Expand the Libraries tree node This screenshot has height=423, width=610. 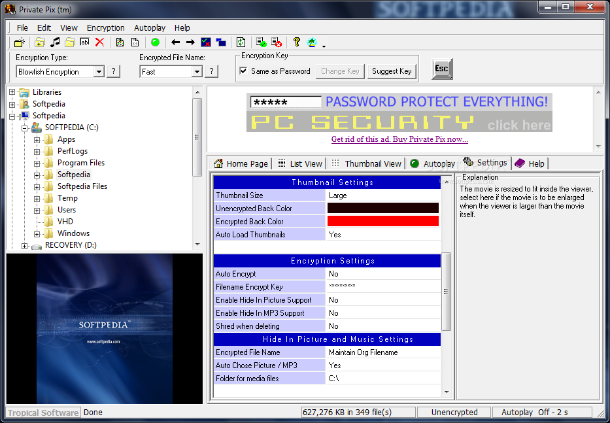pos(12,92)
